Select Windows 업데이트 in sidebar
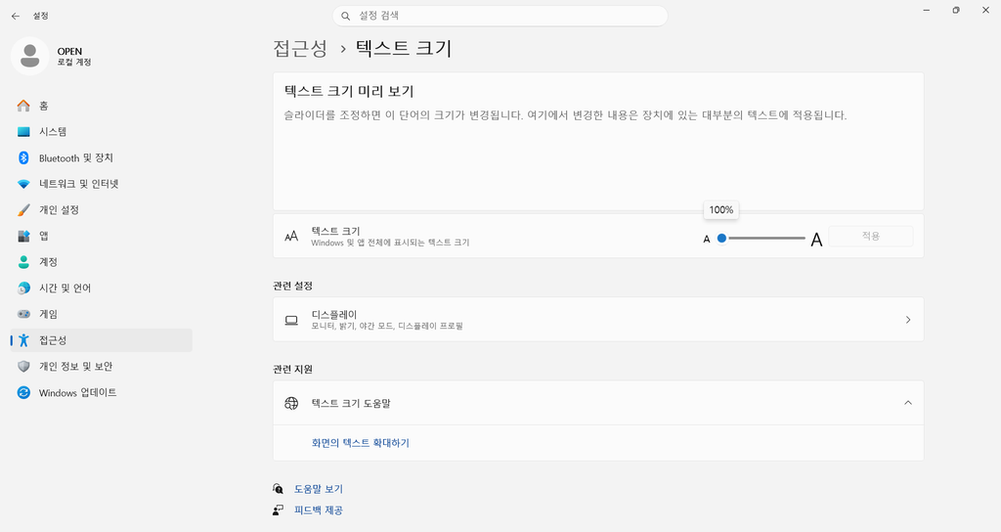 point(102,393)
